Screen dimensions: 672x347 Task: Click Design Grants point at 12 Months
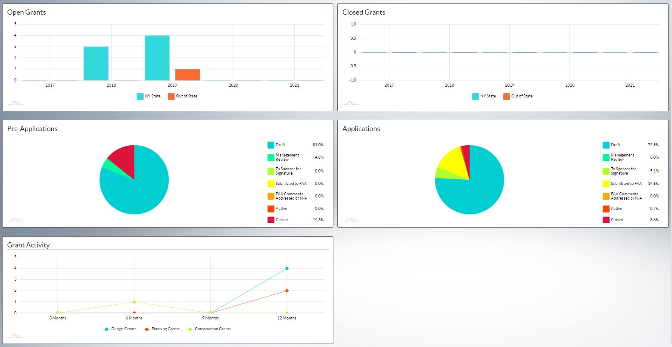click(x=287, y=269)
